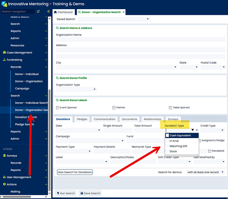The height and width of the screenshot is (199, 228).
Task: Click the Dashboard home icon
Action: point(55,12)
